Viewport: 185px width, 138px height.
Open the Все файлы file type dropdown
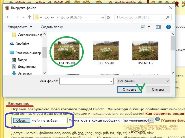144,81
